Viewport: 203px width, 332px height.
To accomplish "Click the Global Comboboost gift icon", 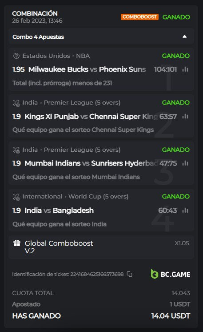I will [17, 243].
